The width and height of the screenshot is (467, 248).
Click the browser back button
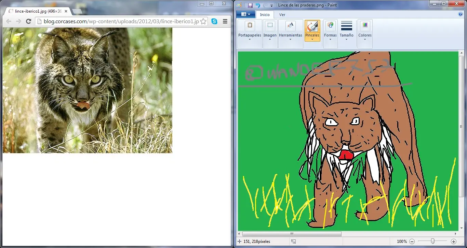point(9,21)
